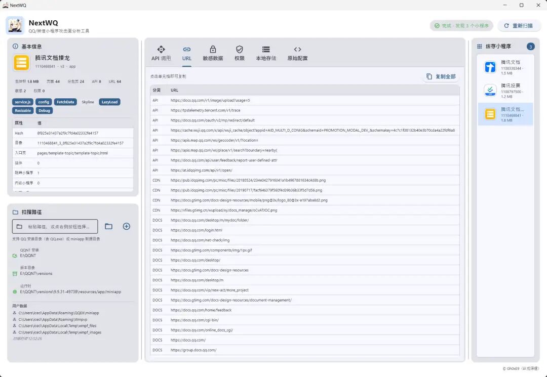Browse folder icon next to path input
547x377 pixels.
(108, 227)
